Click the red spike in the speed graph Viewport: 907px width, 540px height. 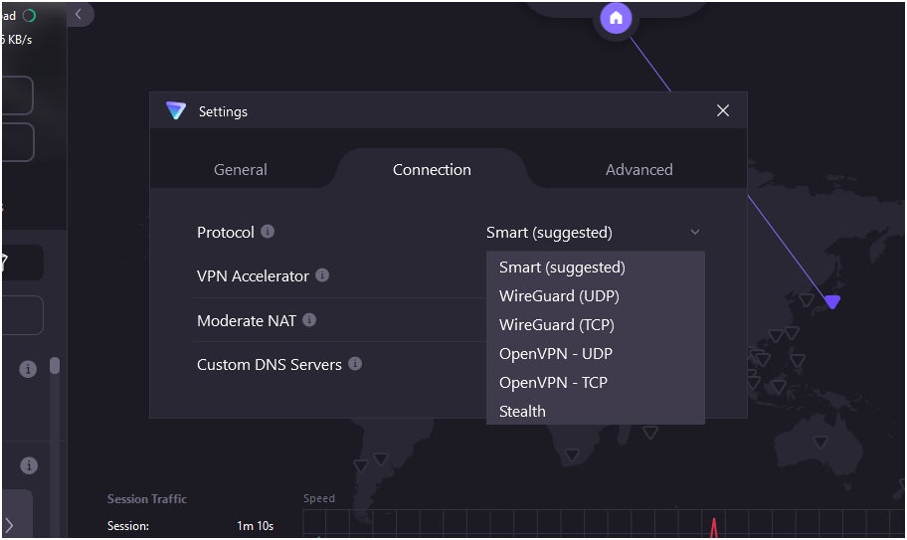714,527
